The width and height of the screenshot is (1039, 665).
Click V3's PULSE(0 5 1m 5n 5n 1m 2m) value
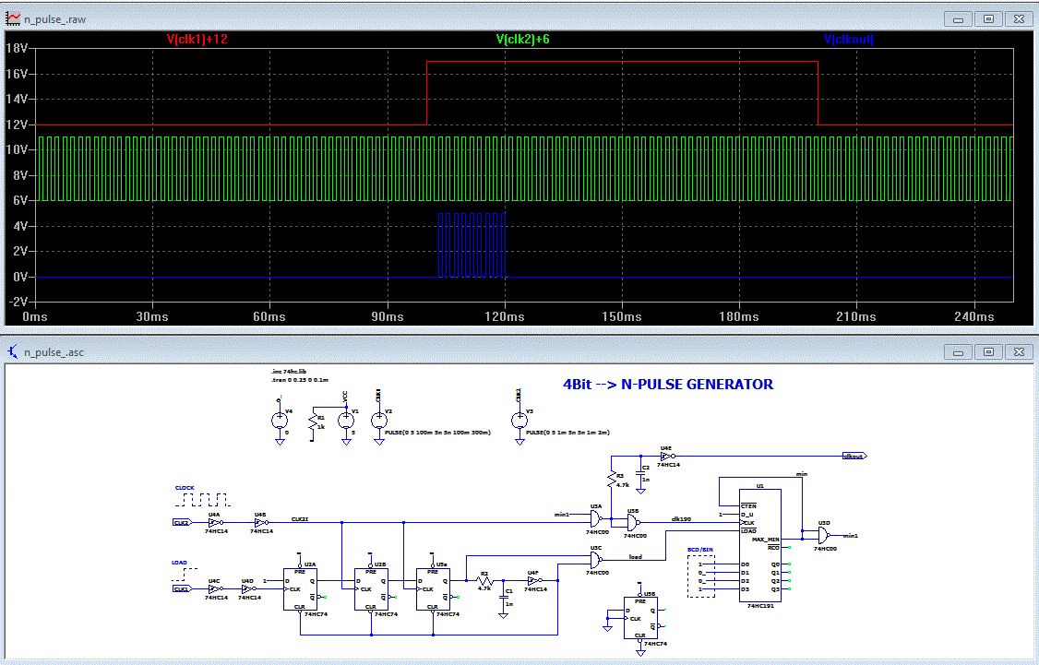click(x=567, y=432)
